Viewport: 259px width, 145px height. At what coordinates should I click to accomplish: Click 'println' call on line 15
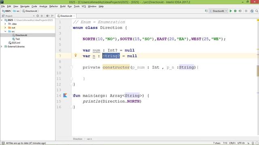coord(91,101)
